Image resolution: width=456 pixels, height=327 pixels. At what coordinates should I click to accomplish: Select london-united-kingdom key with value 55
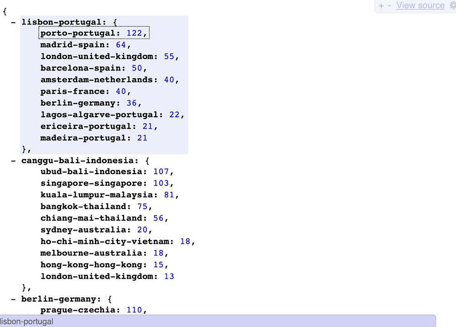pyautogui.click(x=97, y=56)
